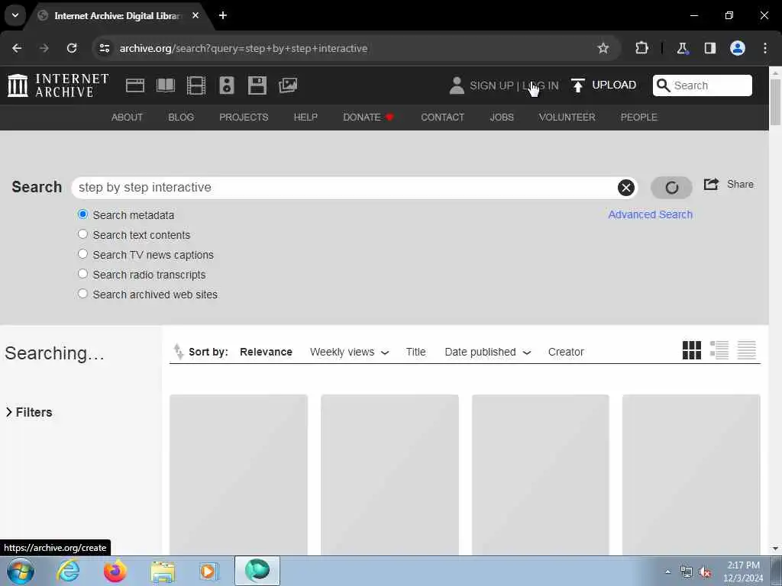Click the page vertical scrollbar thumb
This screenshot has height=586, width=782.
(775, 102)
